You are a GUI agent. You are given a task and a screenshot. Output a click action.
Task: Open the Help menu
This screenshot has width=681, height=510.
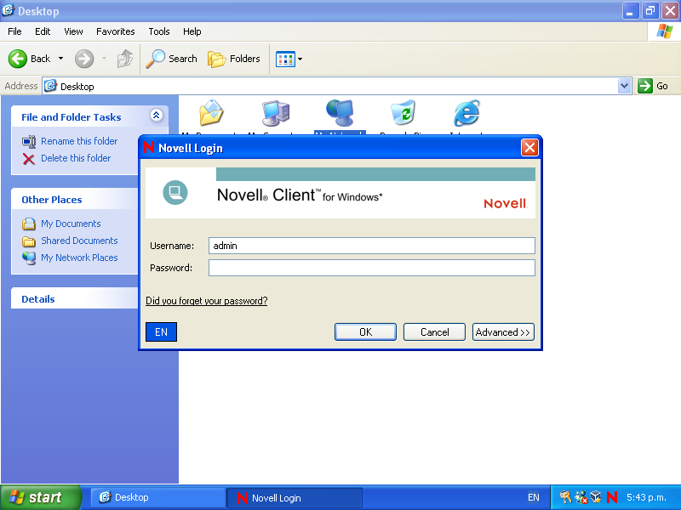point(192,31)
